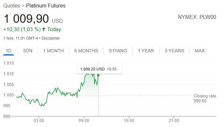Click the 1,009.20 USD price tooltip

[x=99, y=69]
